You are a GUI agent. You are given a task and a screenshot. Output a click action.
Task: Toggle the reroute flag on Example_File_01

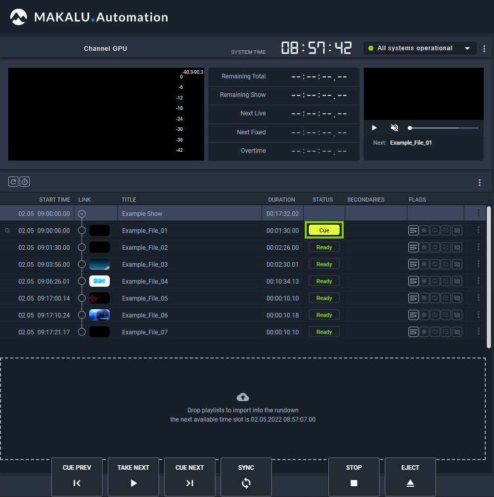(x=446, y=230)
